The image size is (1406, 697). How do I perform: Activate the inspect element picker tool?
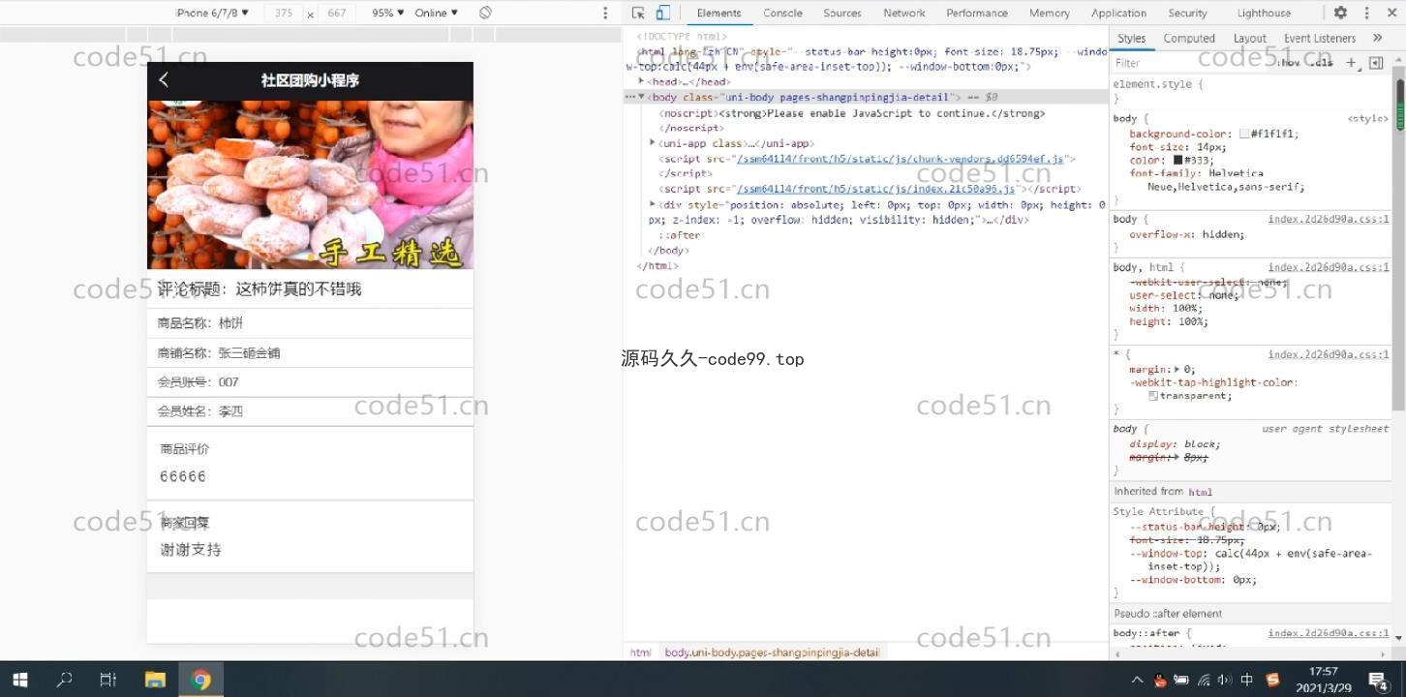[x=638, y=13]
